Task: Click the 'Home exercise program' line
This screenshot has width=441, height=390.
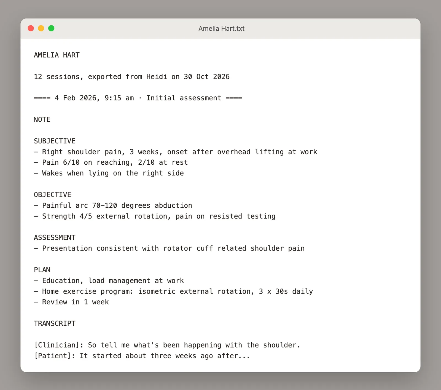Action: click(x=173, y=292)
